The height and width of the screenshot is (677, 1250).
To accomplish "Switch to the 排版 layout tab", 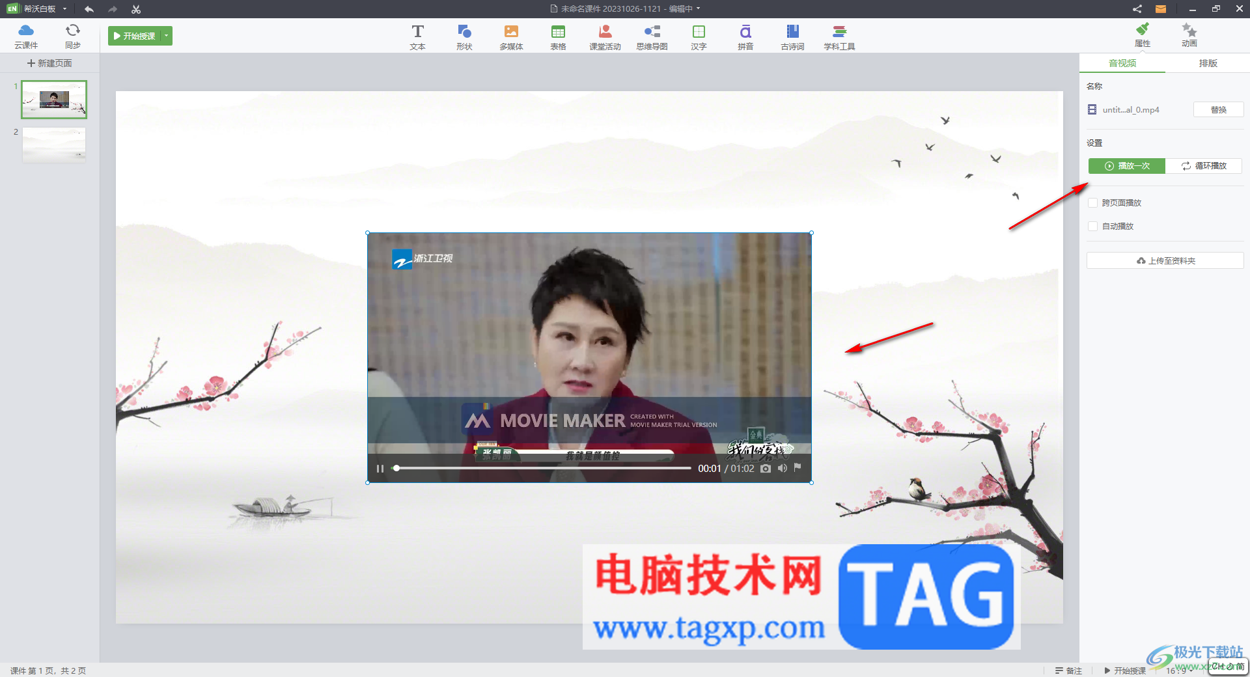I will [1208, 63].
